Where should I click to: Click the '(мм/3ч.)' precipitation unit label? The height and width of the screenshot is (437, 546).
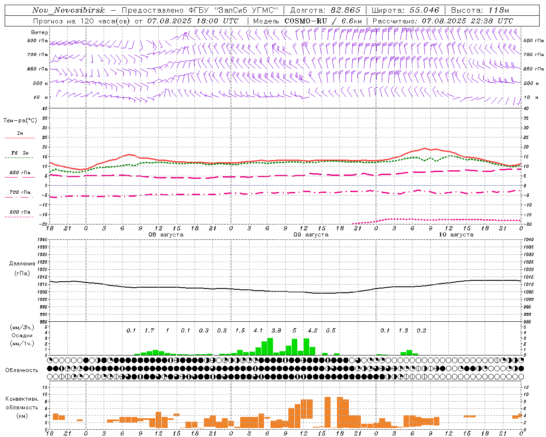[x=22, y=327]
